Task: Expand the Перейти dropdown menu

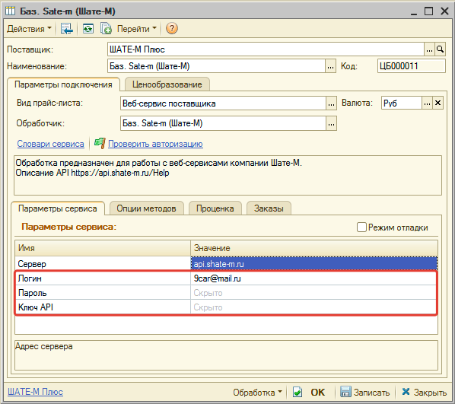Action: [136, 28]
